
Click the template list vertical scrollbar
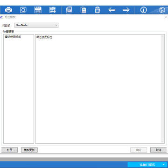click(163, 89)
